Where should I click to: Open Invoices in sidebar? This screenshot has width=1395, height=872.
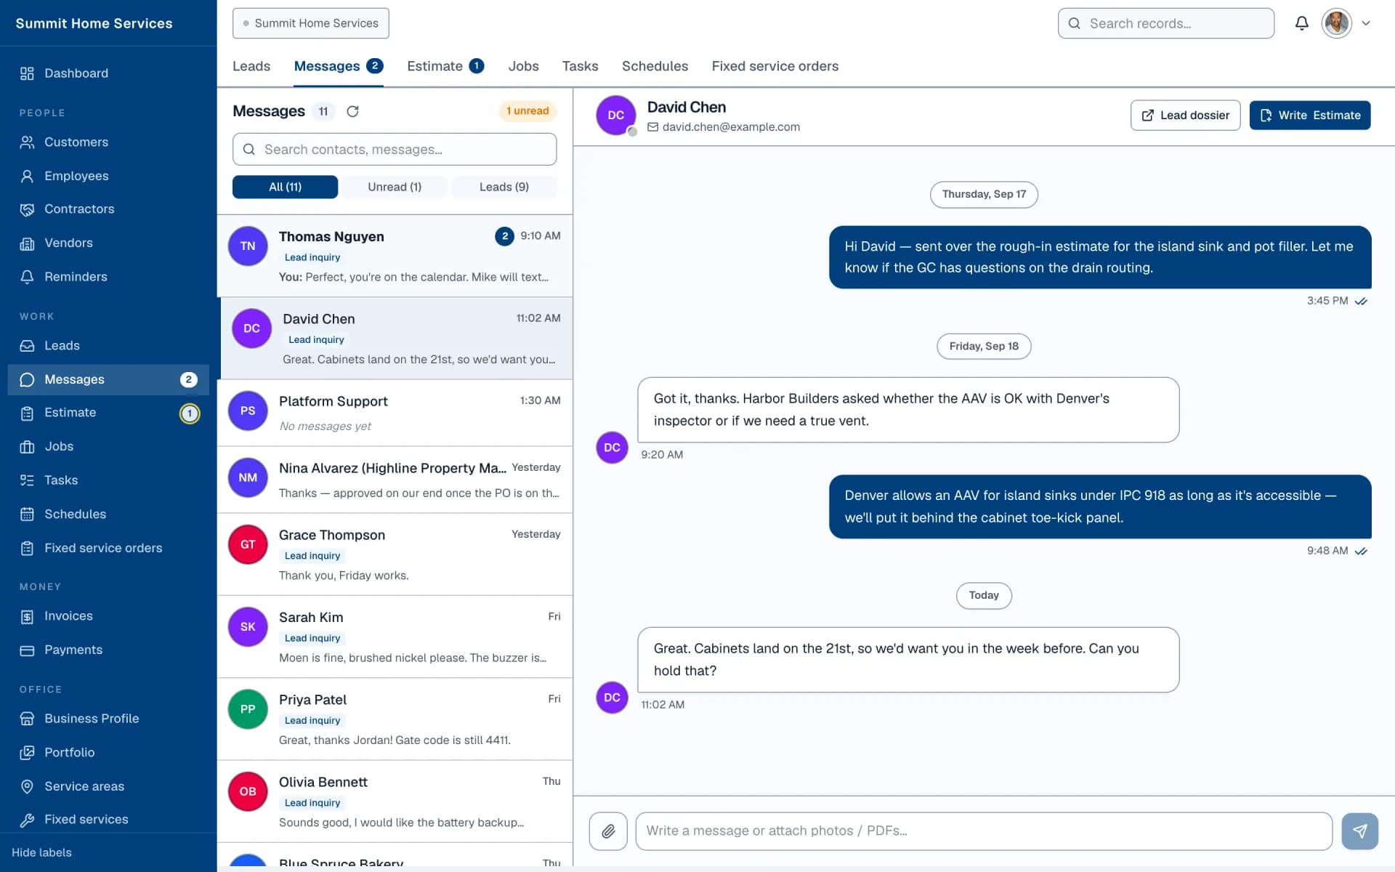click(108, 616)
